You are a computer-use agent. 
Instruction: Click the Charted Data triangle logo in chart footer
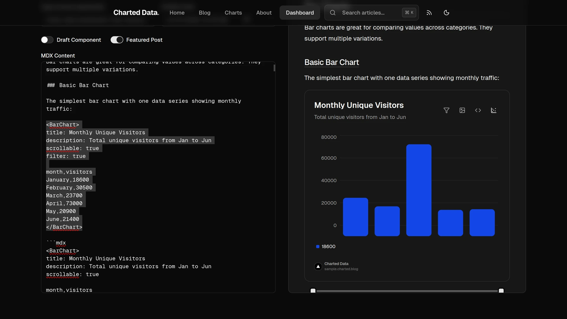[318, 266]
